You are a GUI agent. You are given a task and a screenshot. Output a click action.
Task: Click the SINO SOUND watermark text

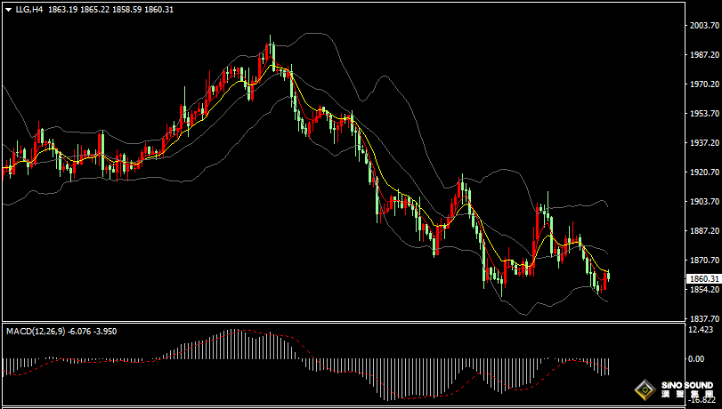[x=687, y=386]
